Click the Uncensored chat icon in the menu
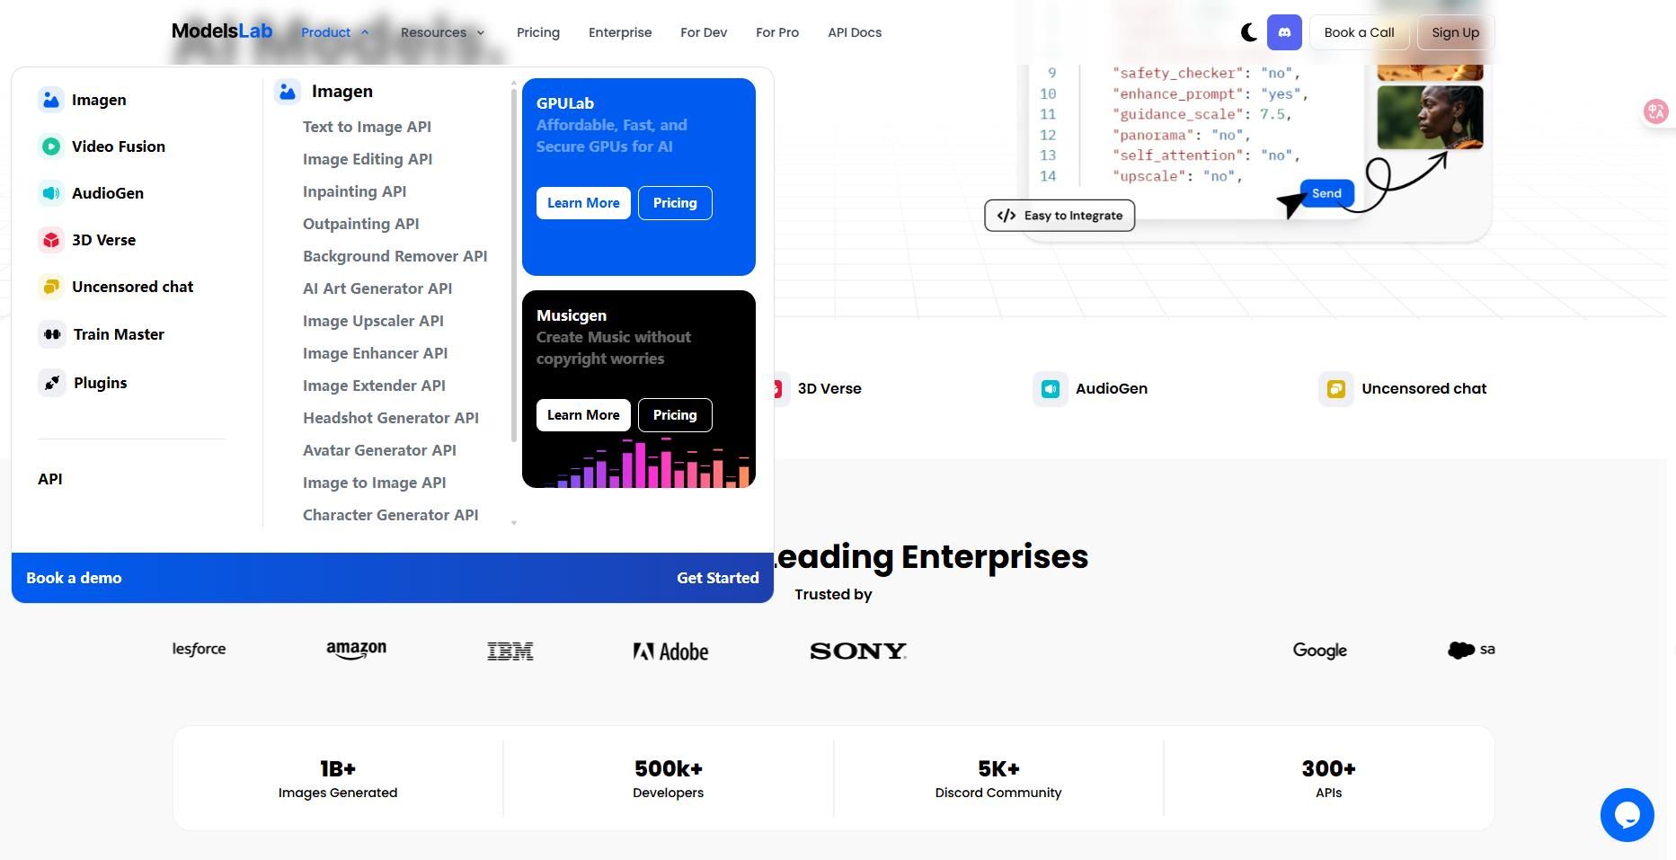 (x=51, y=287)
